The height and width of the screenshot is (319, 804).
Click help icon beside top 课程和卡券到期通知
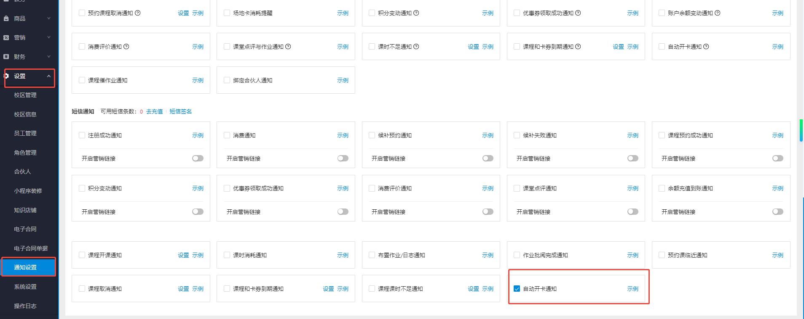point(578,47)
